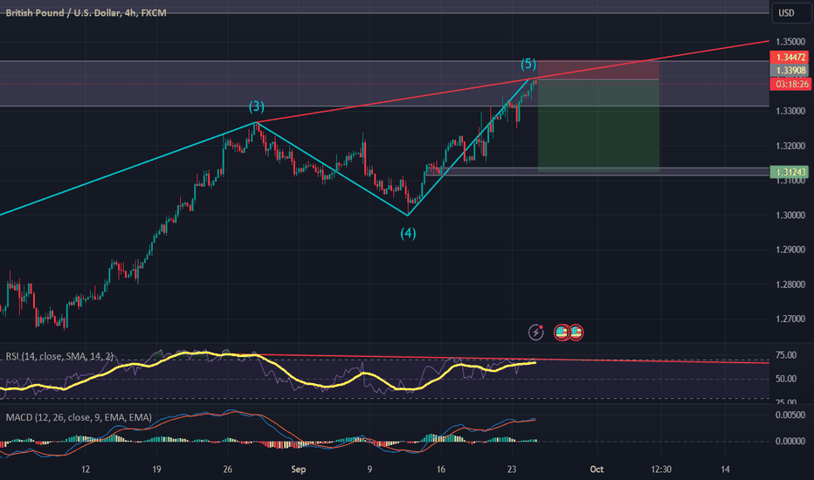This screenshot has height=480, width=814.
Task: Click the 1.35000 price scale label
Action: pos(790,42)
